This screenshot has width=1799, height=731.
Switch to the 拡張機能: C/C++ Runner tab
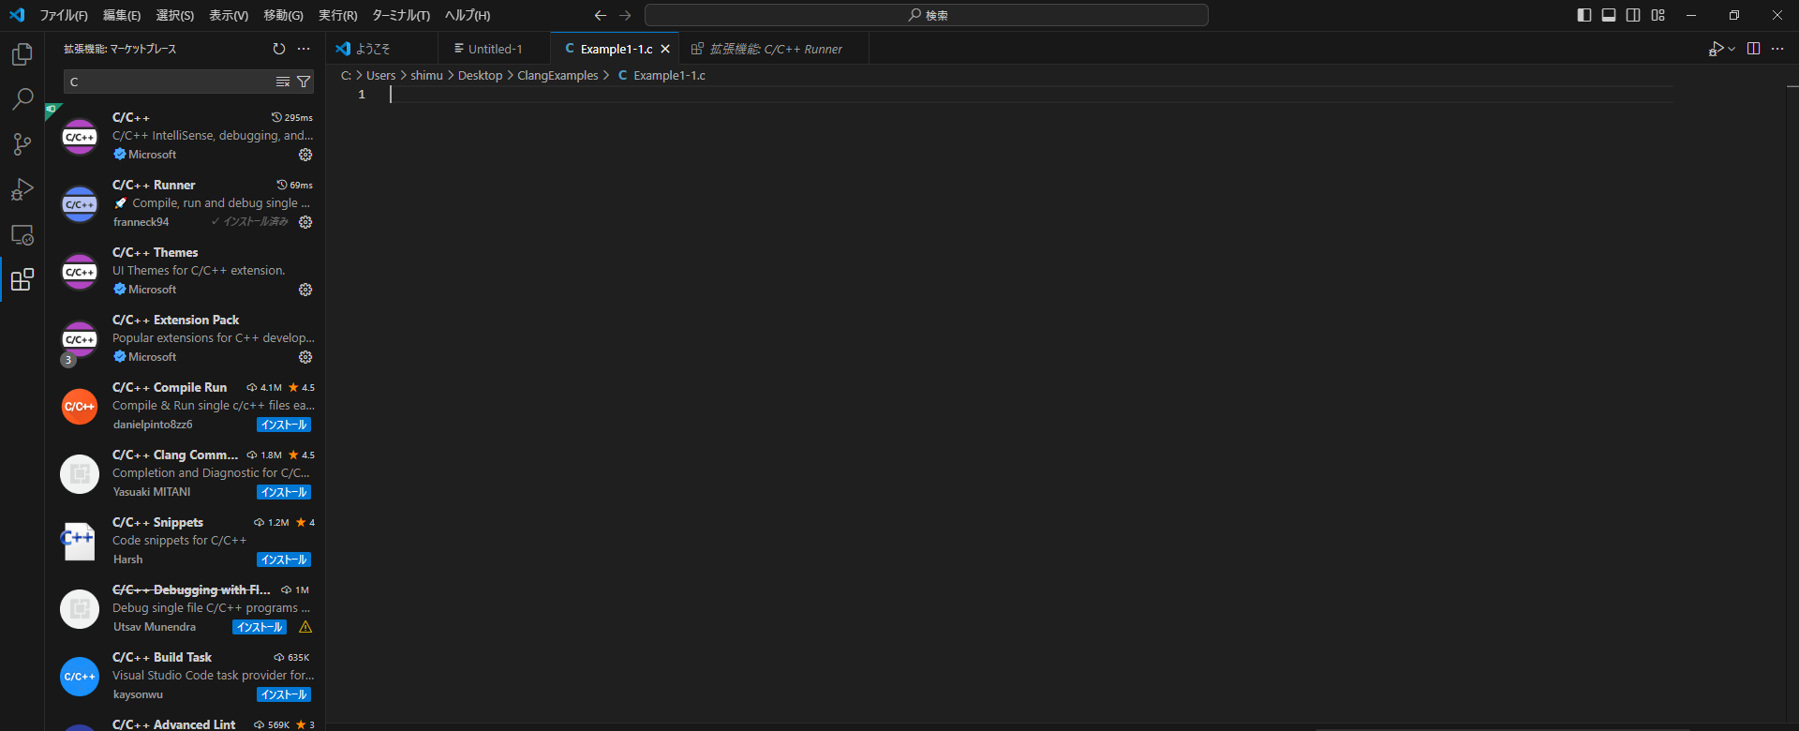point(774,49)
